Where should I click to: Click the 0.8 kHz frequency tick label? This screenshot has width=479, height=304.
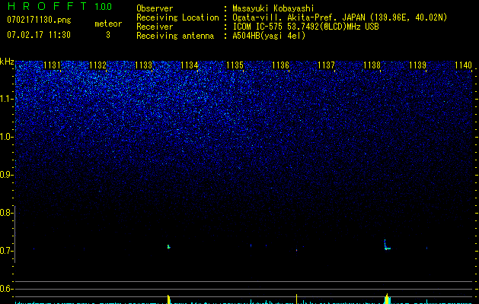coord(6,213)
